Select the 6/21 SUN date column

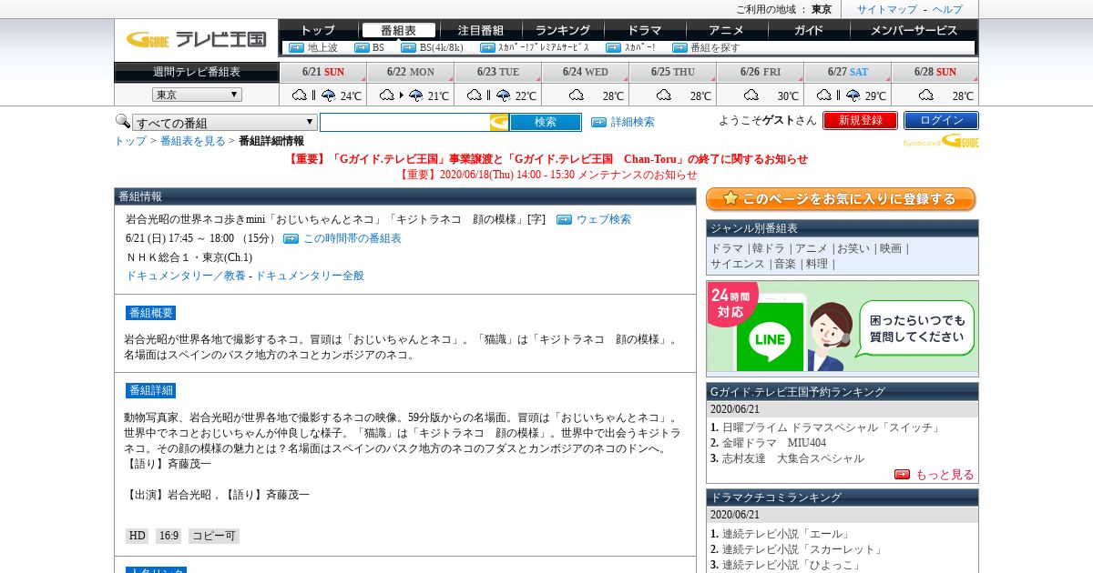click(322, 72)
